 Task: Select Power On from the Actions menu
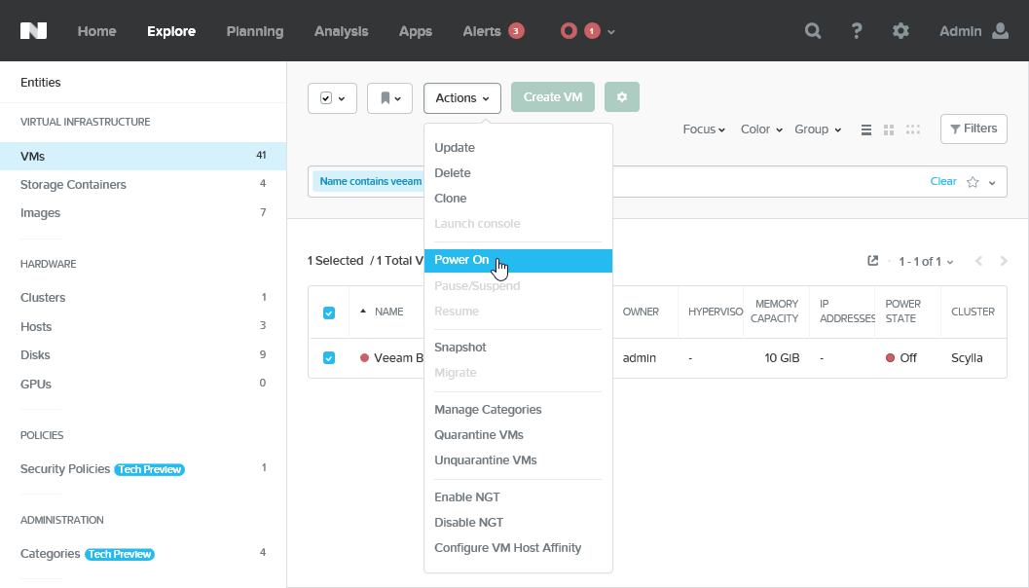[x=459, y=260]
